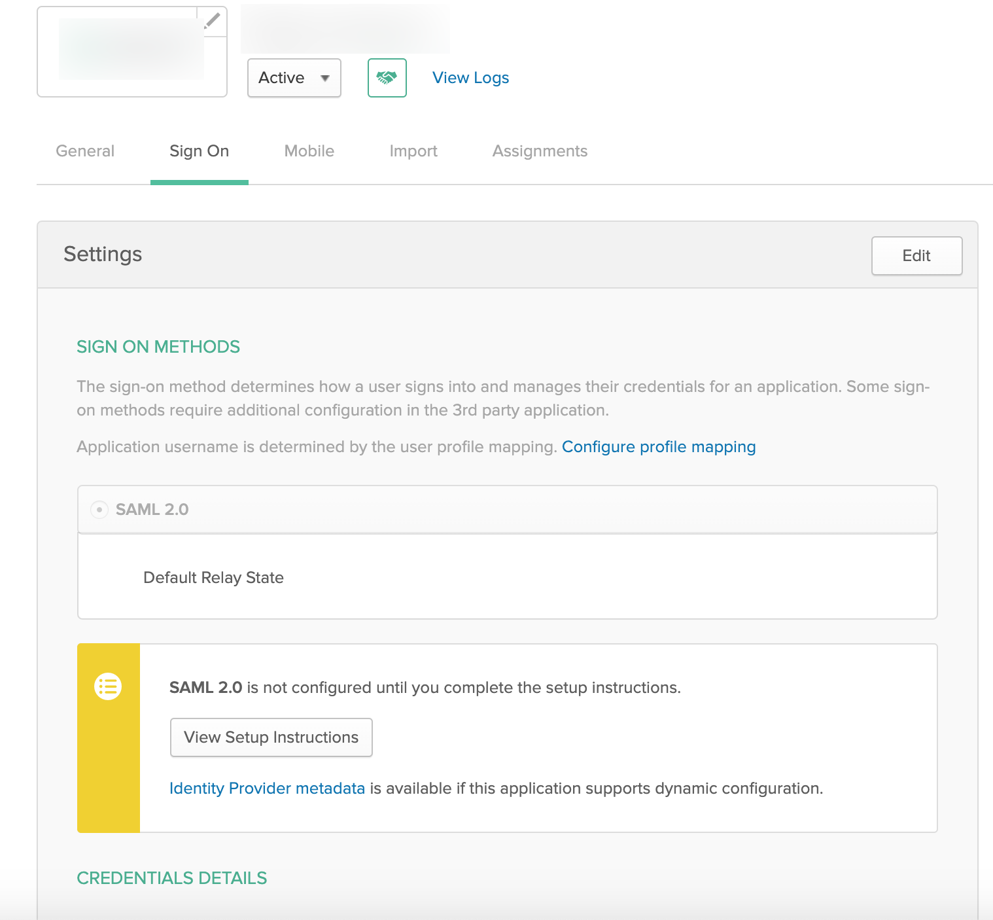Viewport: 993px width, 920px height.
Task: Click the CREDENTIALS DETAILS heading
Action: tap(172, 878)
